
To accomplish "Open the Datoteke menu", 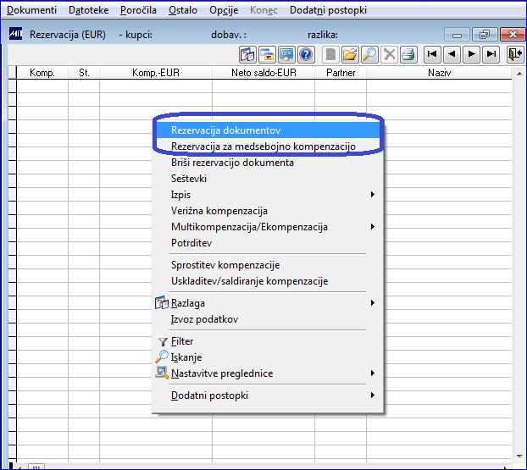I will coord(88,10).
